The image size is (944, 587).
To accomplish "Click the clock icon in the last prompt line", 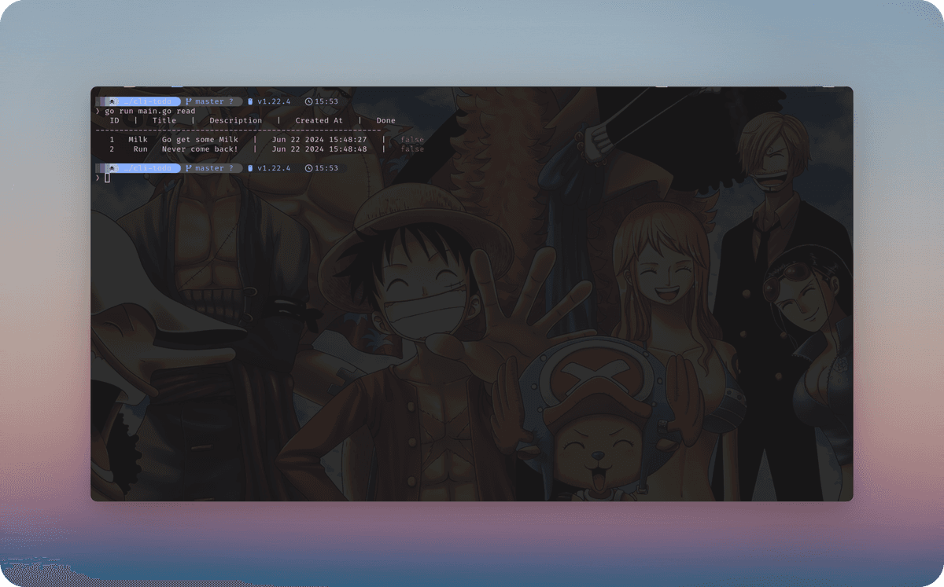I will (x=309, y=168).
